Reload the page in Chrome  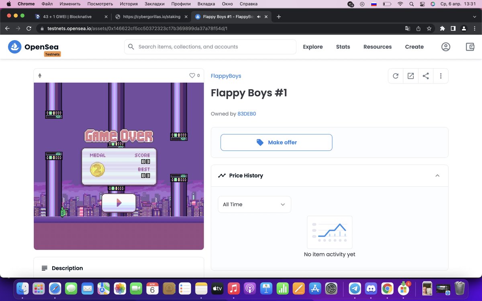click(x=29, y=28)
